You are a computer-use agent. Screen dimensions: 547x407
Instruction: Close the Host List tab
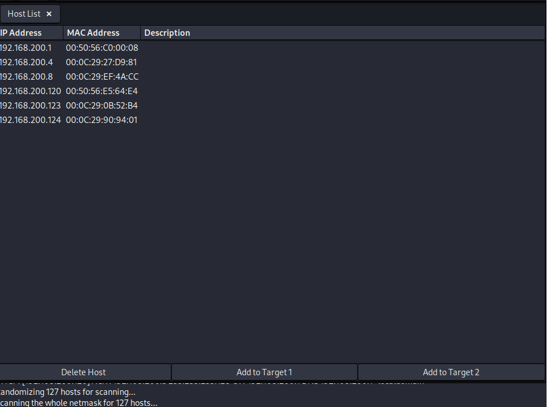[x=49, y=14]
